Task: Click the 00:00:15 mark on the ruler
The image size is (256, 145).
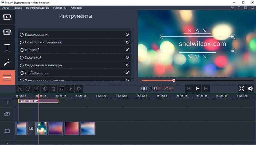Action: click(81, 96)
